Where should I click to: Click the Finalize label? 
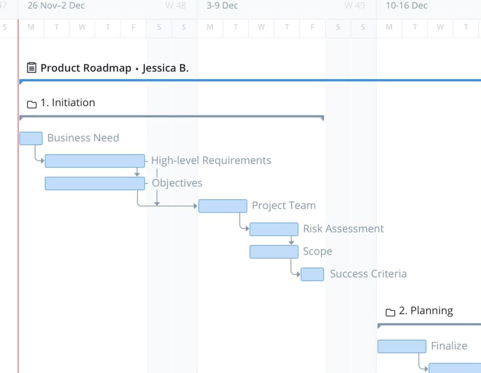coord(449,346)
